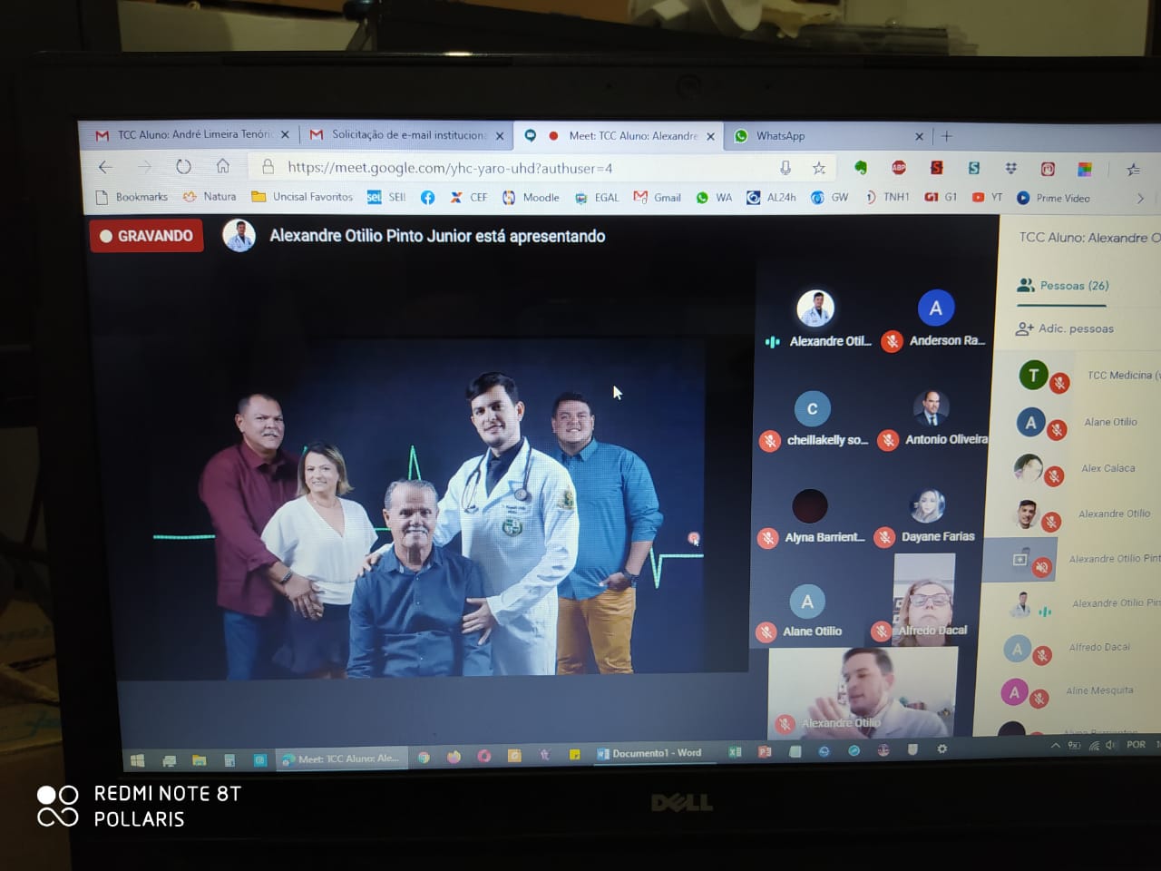Image resolution: width=1161 pixels, height=871 pixels.
Task: Show more bookmarks chevron
Action: click(x=1140, y=199)
